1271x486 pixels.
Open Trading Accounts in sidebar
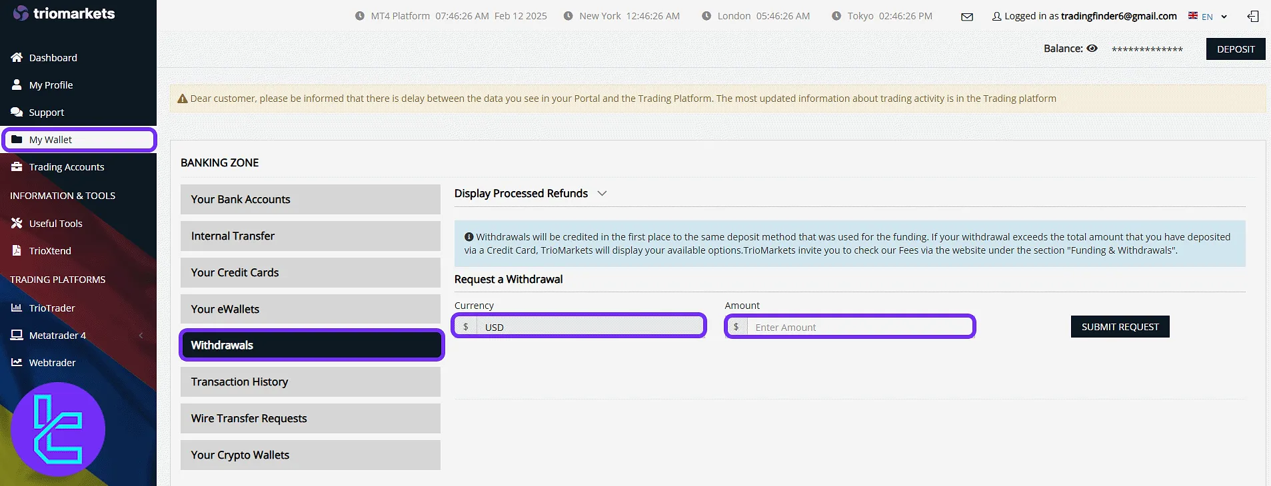pos(67,167)
